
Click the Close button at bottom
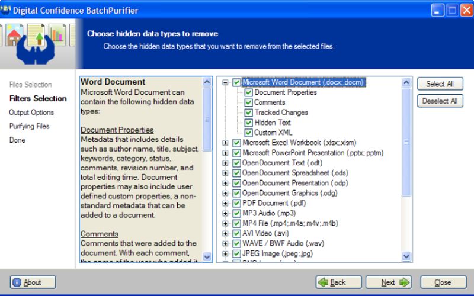click(443, 282)
